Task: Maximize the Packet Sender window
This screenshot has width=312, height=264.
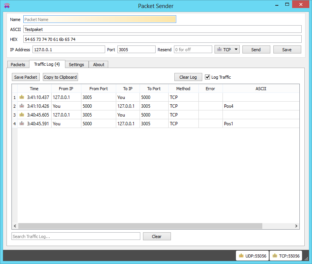Action: (x=287, y=4)
